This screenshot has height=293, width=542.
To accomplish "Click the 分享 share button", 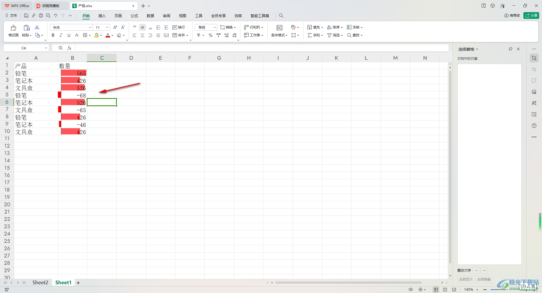I will (x=531, y=15).
